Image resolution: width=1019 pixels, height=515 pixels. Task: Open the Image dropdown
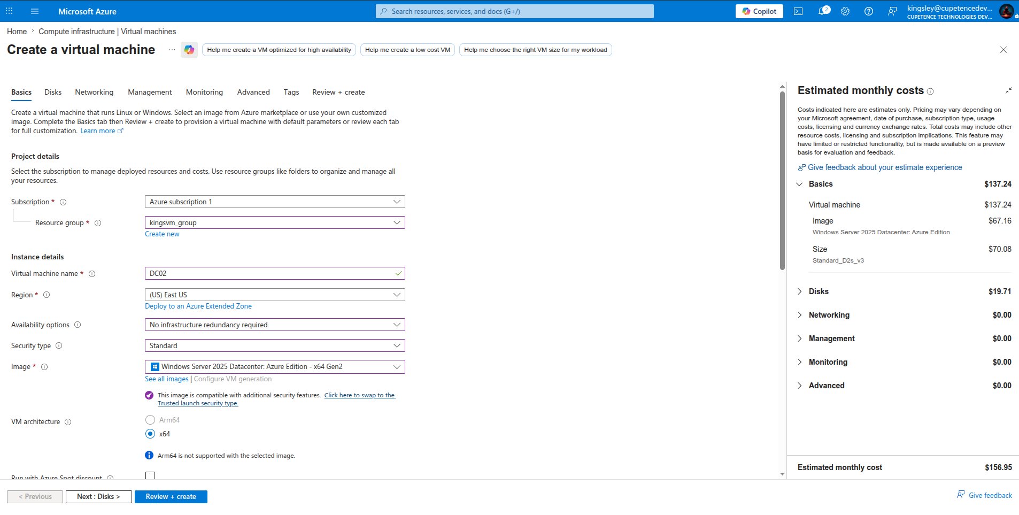[275, 367]
